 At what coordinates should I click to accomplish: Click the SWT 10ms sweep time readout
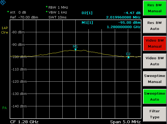click(58, 17)
